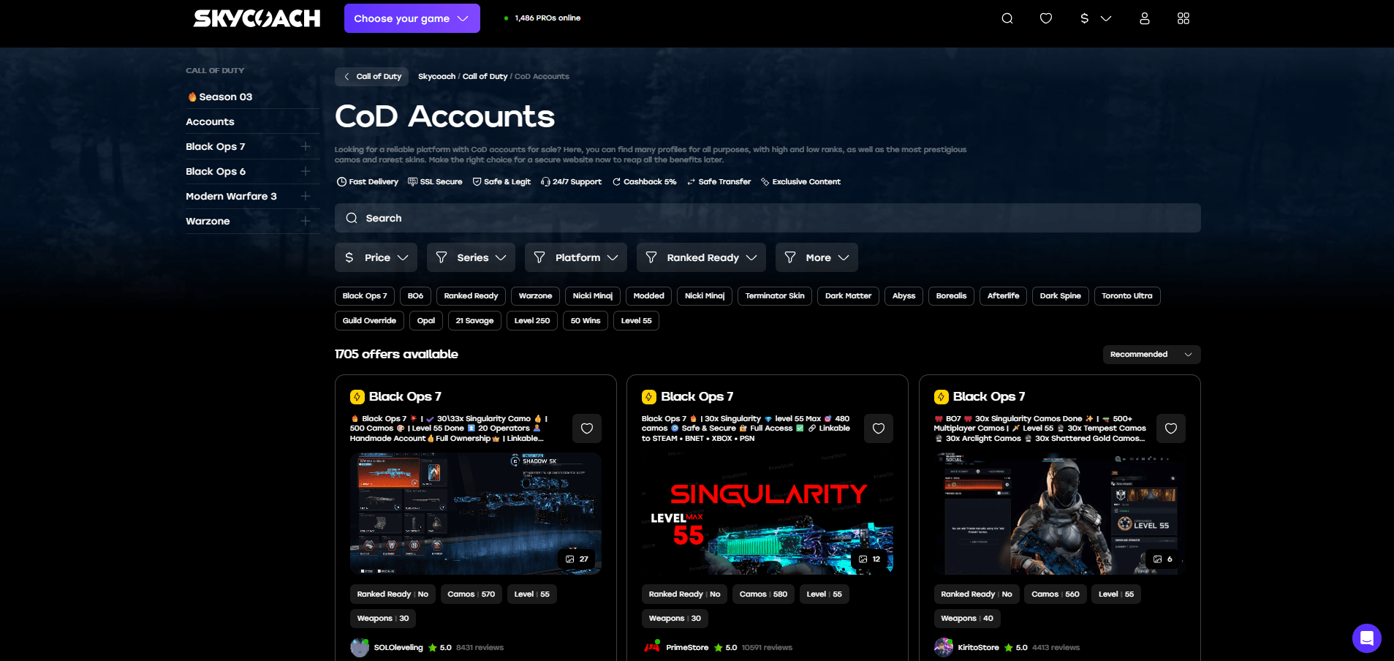Open the Recommended sort dropdown
The image size is (1394, 661).
click(x=1151, y=355)
